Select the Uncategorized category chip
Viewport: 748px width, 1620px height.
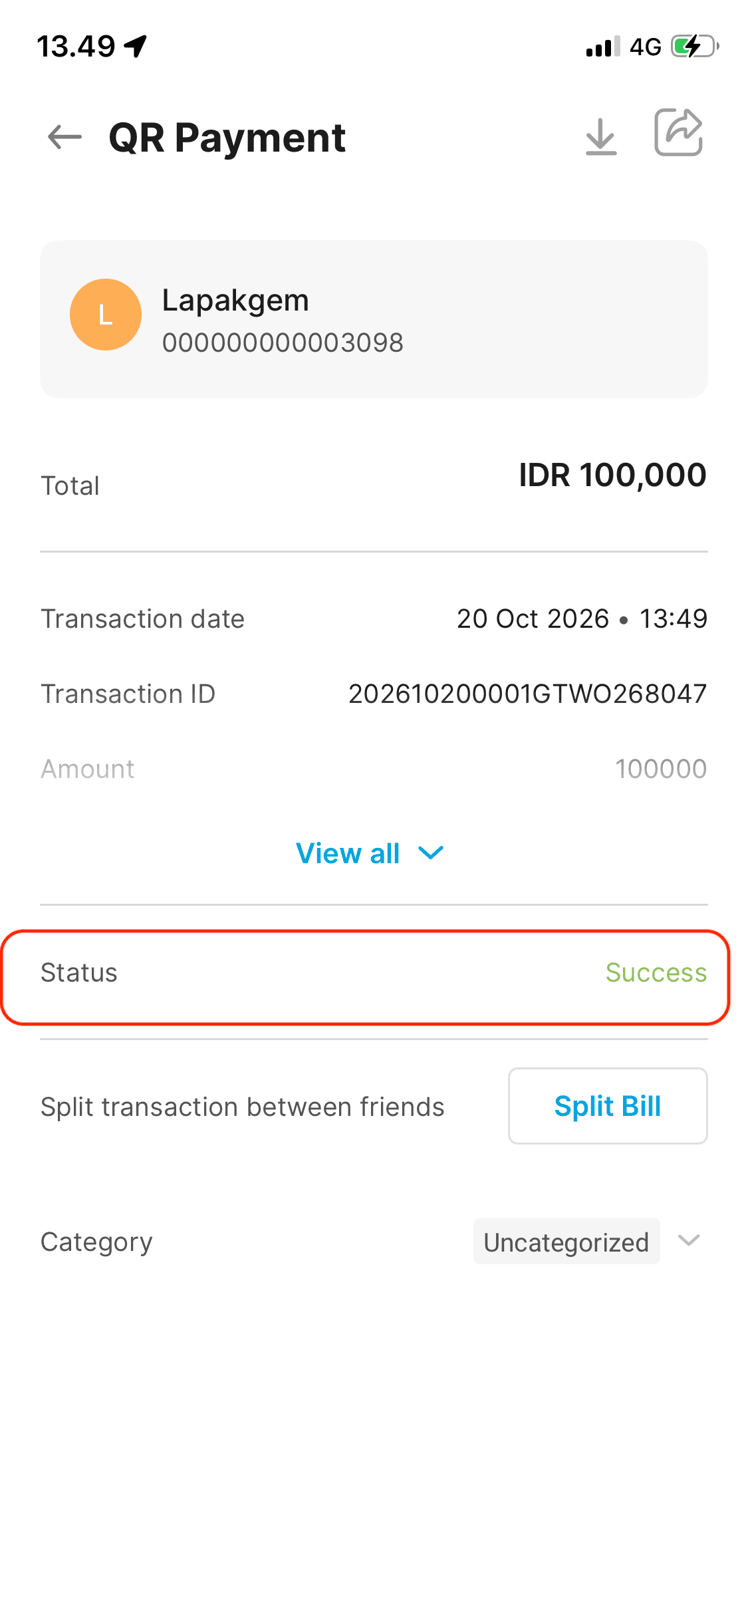point(566,1242)
